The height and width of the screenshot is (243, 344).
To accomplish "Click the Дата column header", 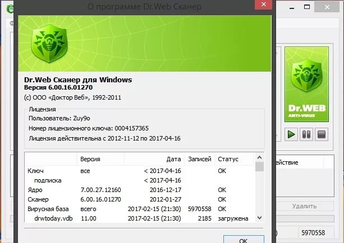I will click(154, 159).
